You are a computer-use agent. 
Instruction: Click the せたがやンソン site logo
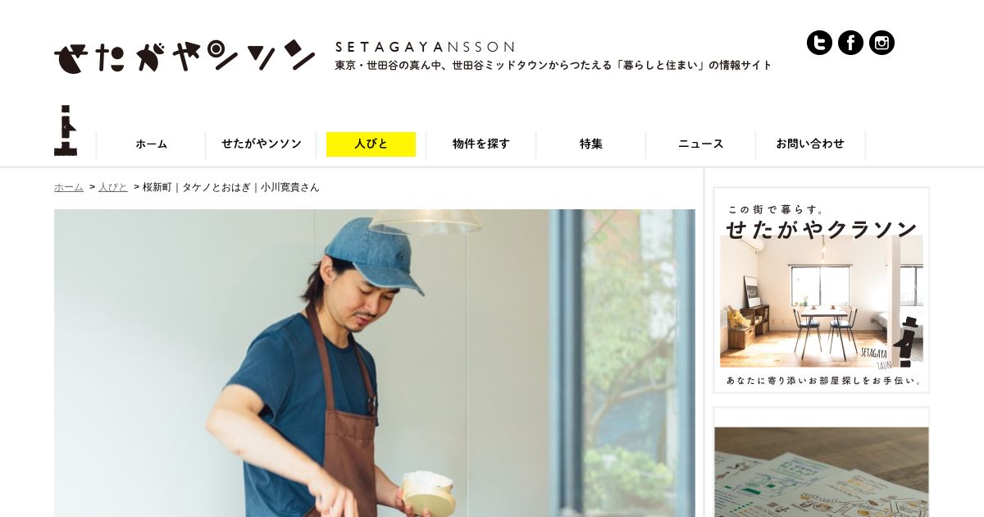point(184,56)
